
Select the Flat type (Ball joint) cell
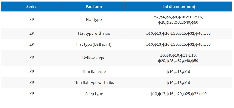94,44
